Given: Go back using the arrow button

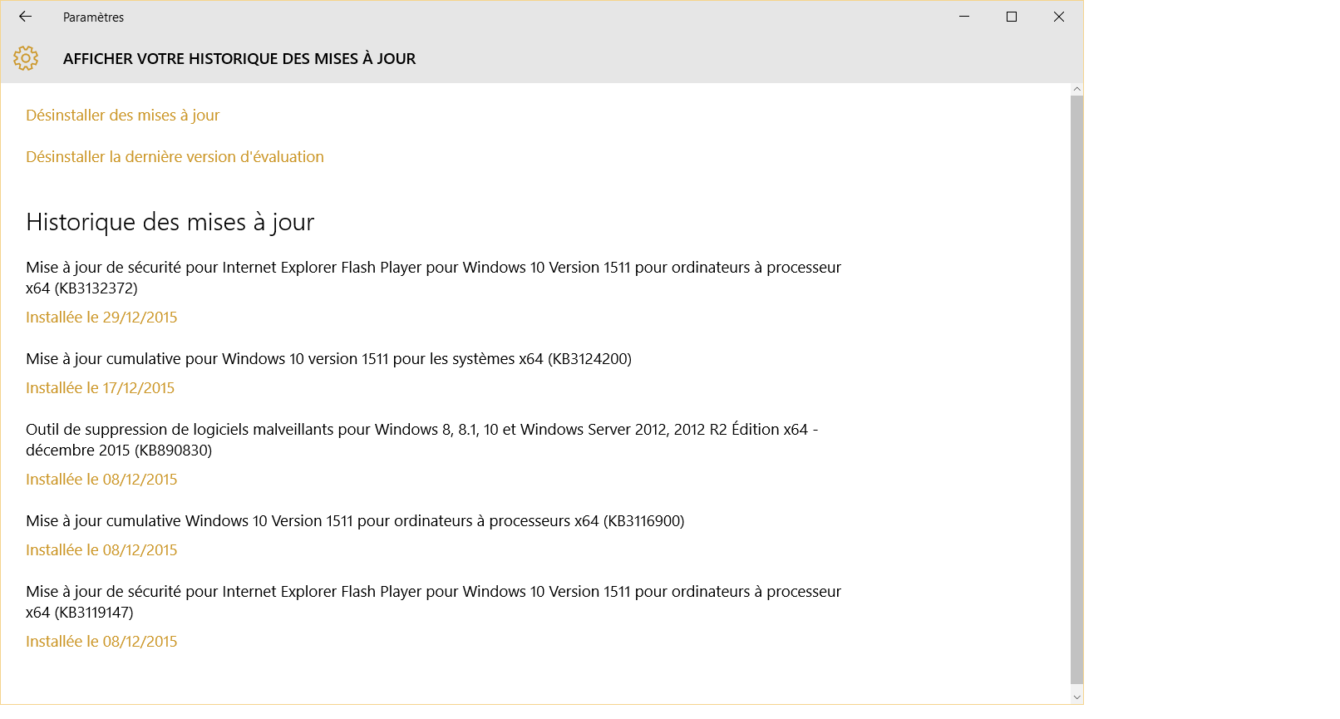Looking at the screenshot, I should pos(25,17).
